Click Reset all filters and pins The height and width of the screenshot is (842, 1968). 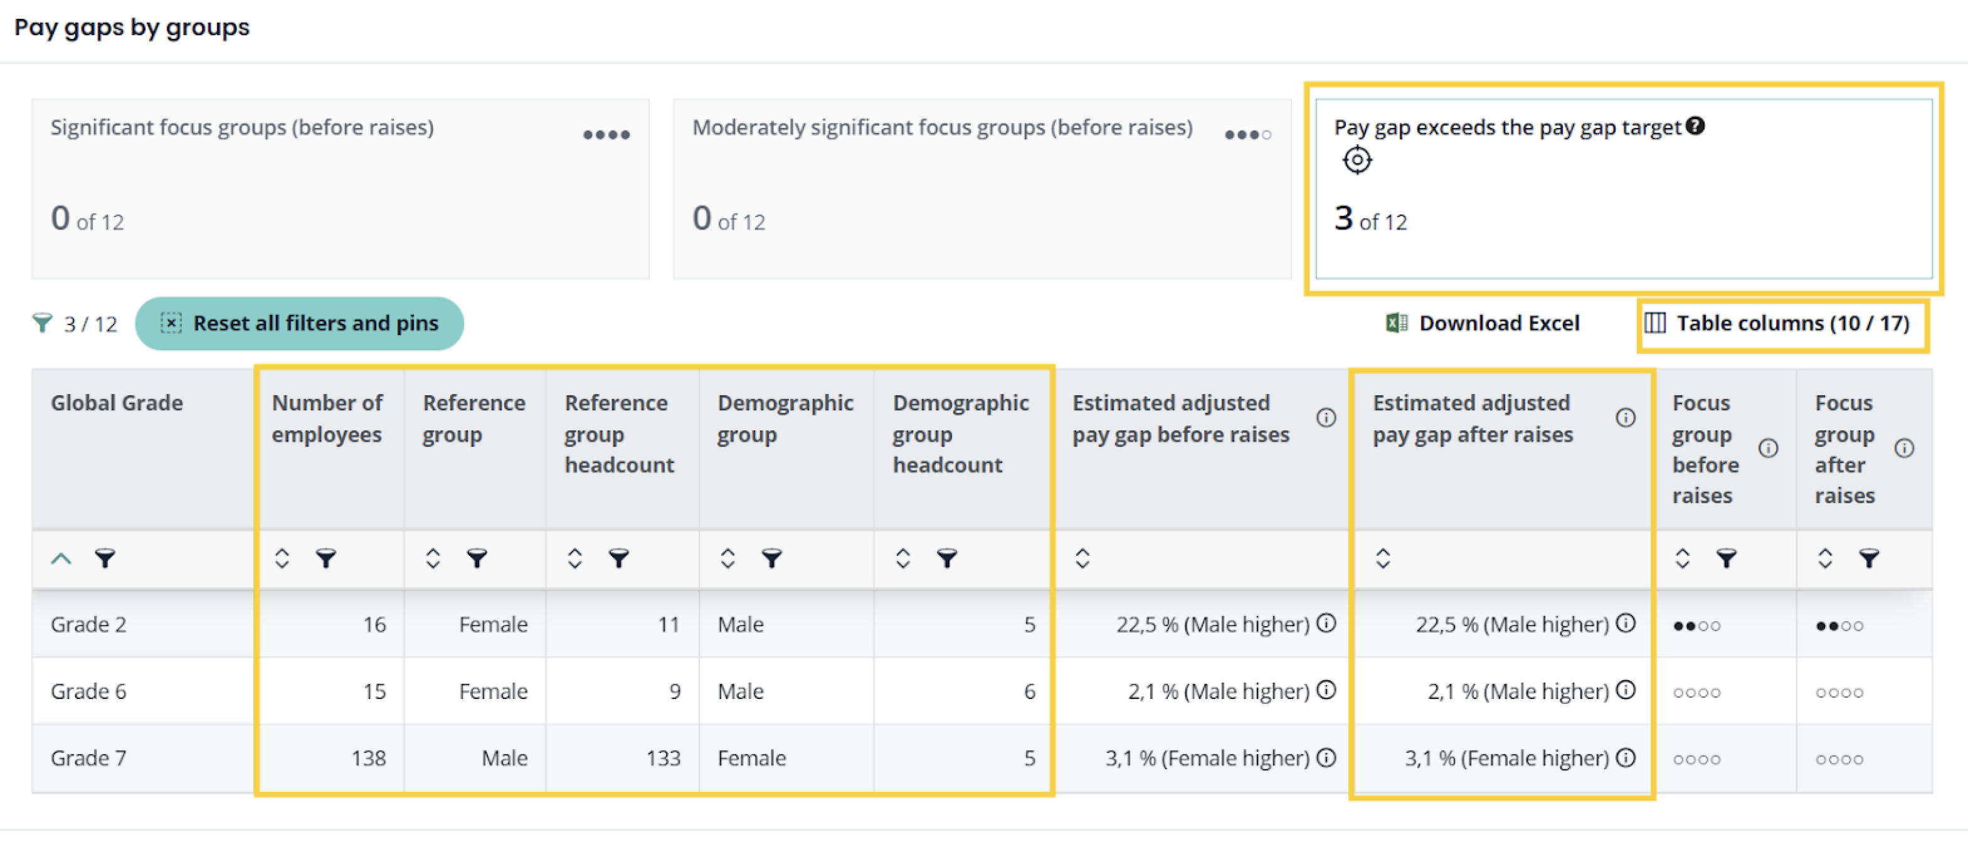point(300,323)
